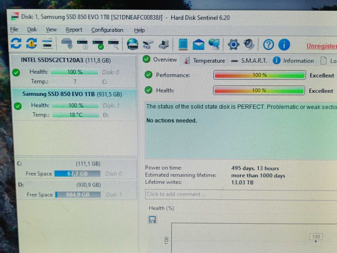
Task: Switch to the Information tab
Action: click(x=293, y=61)
